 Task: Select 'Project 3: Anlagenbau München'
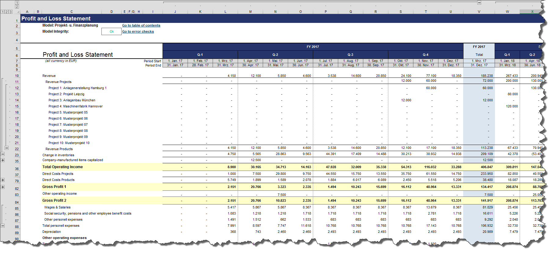click(72, 100)
